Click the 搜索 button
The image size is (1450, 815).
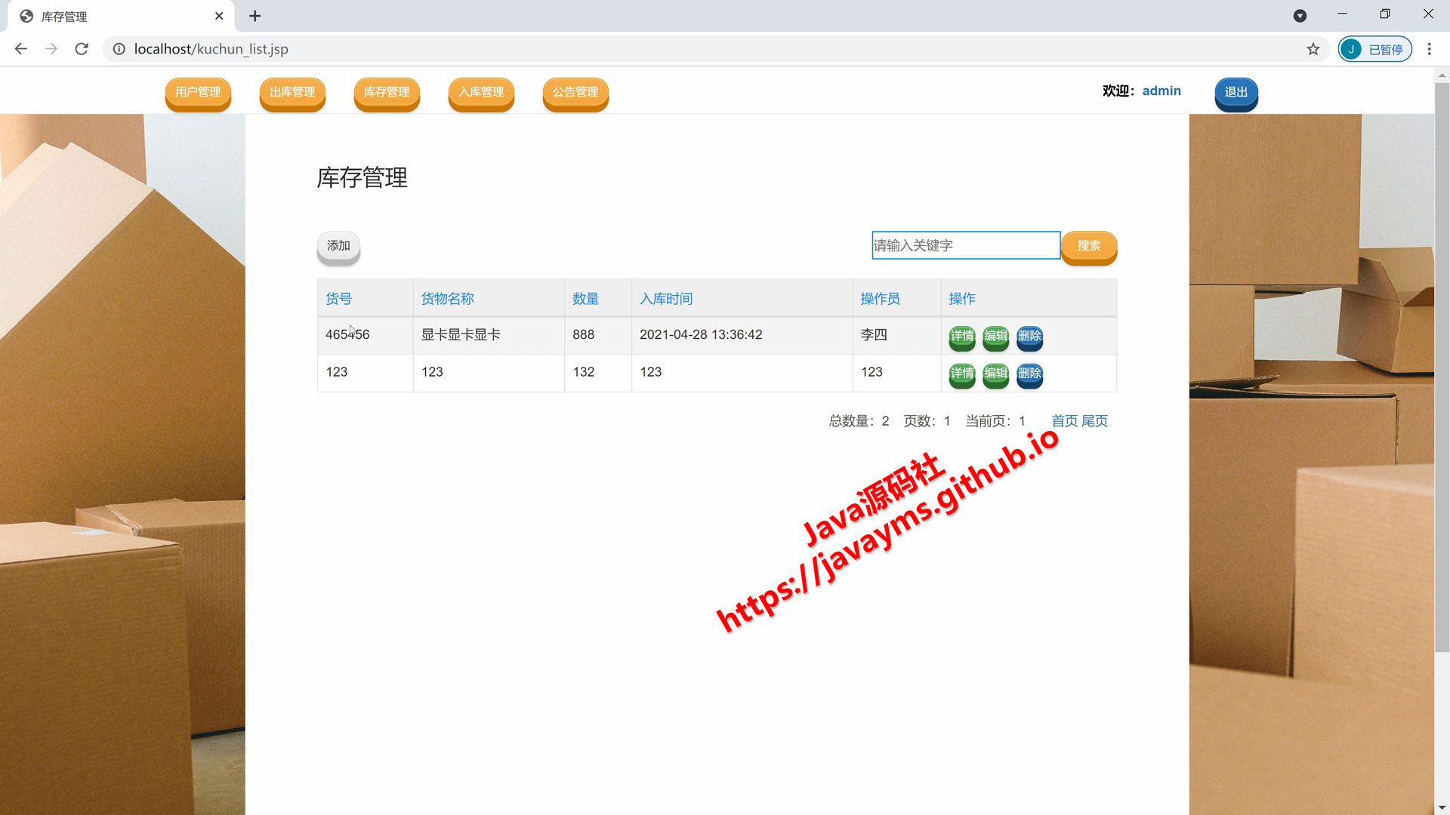coord(1089,247)
